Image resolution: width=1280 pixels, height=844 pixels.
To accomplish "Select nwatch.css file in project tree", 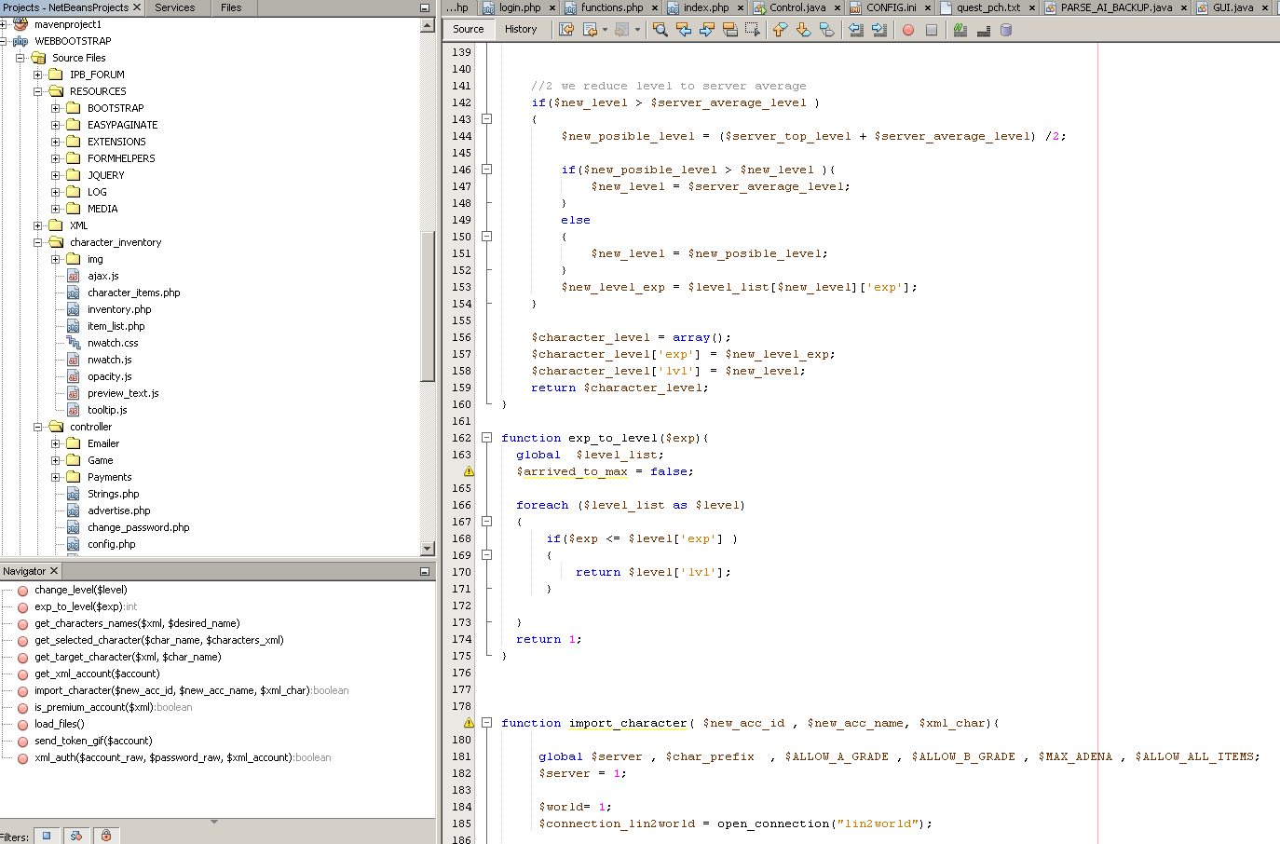I will (113, 343).
